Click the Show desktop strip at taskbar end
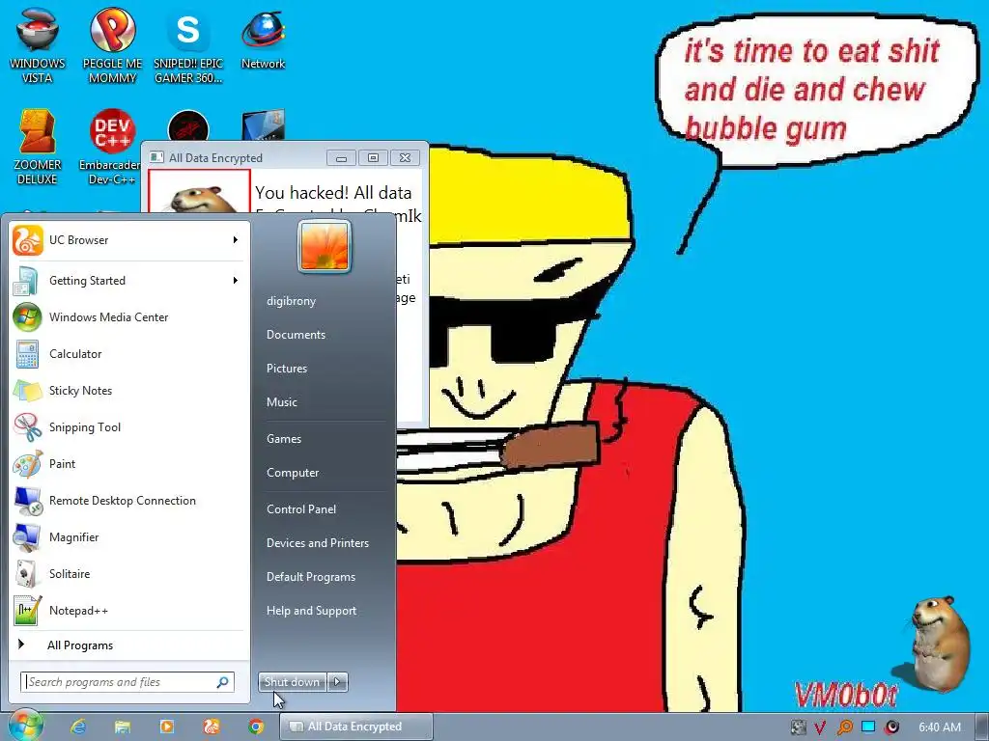989x741 pixels. pos(983,727)
